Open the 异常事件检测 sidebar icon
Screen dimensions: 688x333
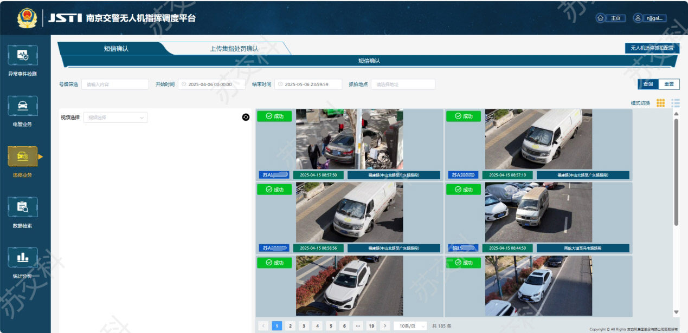23,55
